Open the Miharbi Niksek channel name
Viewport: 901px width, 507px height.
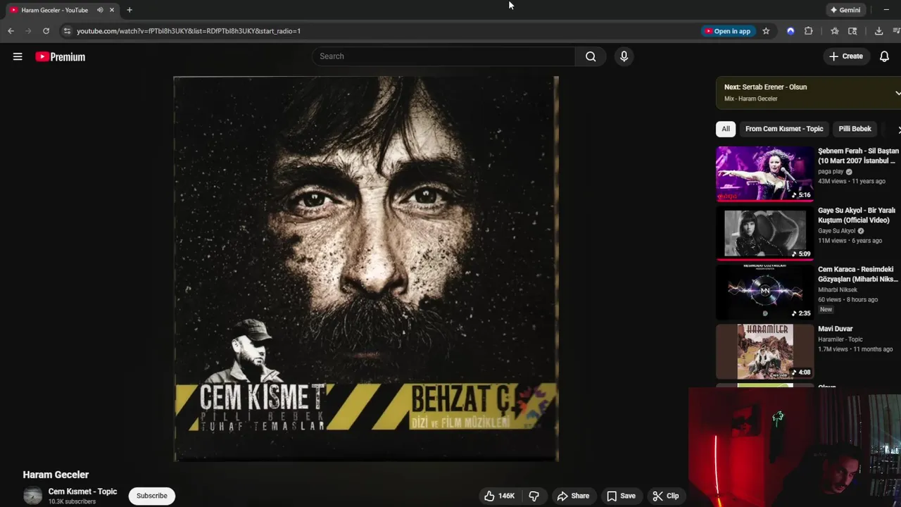[x=838, y=290]
